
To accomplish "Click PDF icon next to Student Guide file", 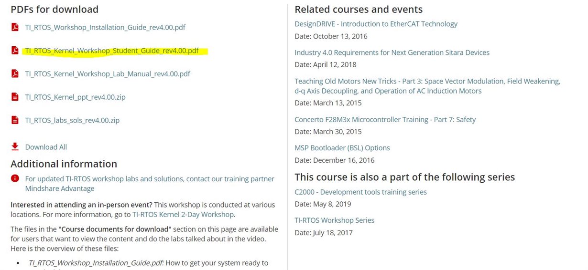I will point(15,51).
